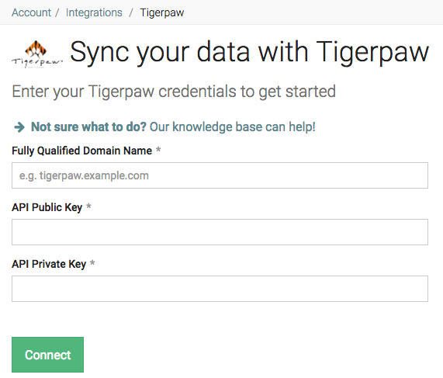Click the API Public Key label
Screen dimensions: 443x378
coord(47,207)
